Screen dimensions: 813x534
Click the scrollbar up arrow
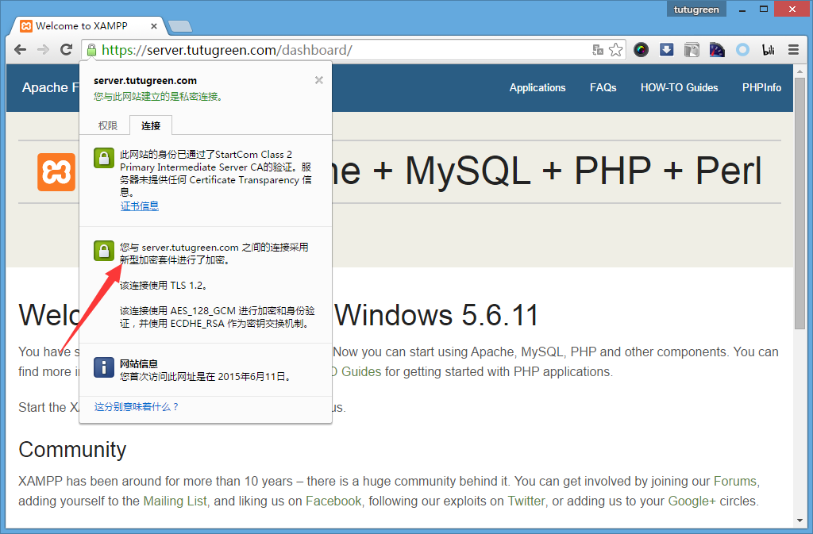800,71
